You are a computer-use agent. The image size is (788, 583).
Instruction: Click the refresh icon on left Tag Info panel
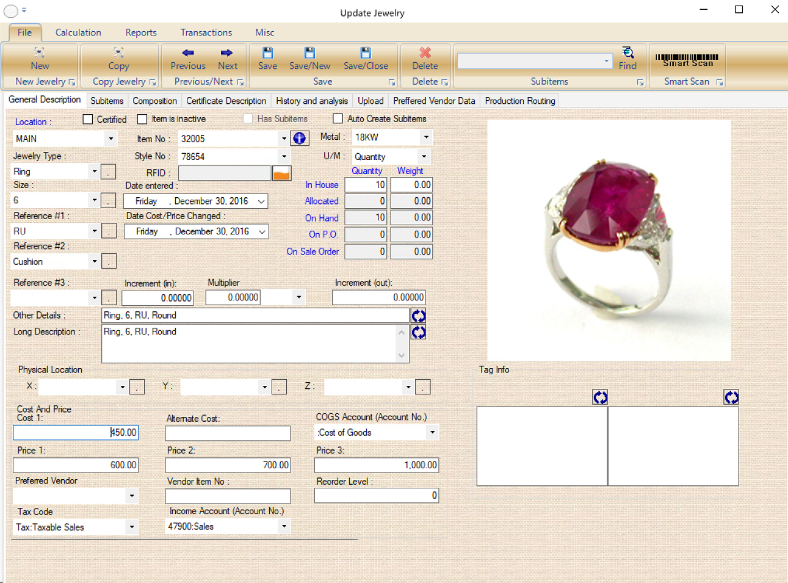[x=600, y=397]
